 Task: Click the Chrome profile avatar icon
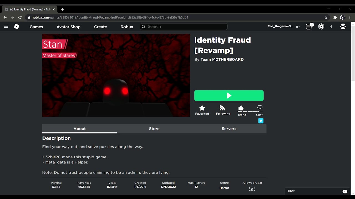click(343, 17)
